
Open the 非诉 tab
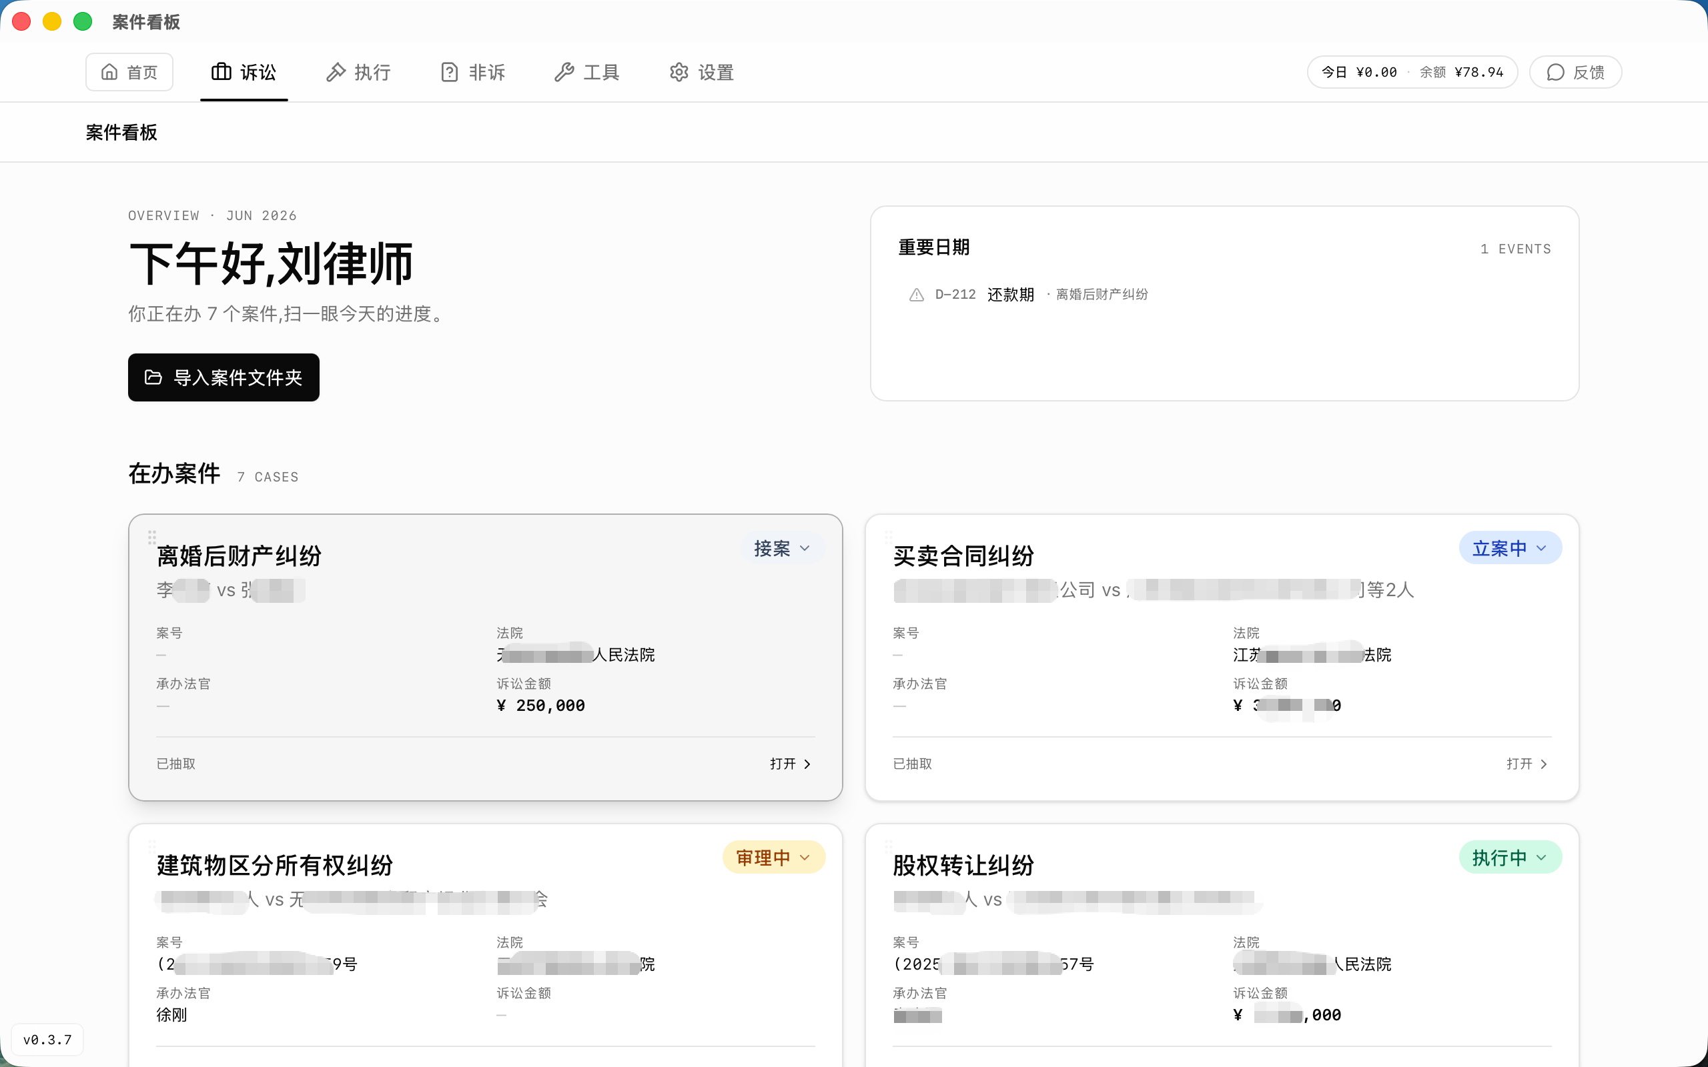click(x=472, y=72)
